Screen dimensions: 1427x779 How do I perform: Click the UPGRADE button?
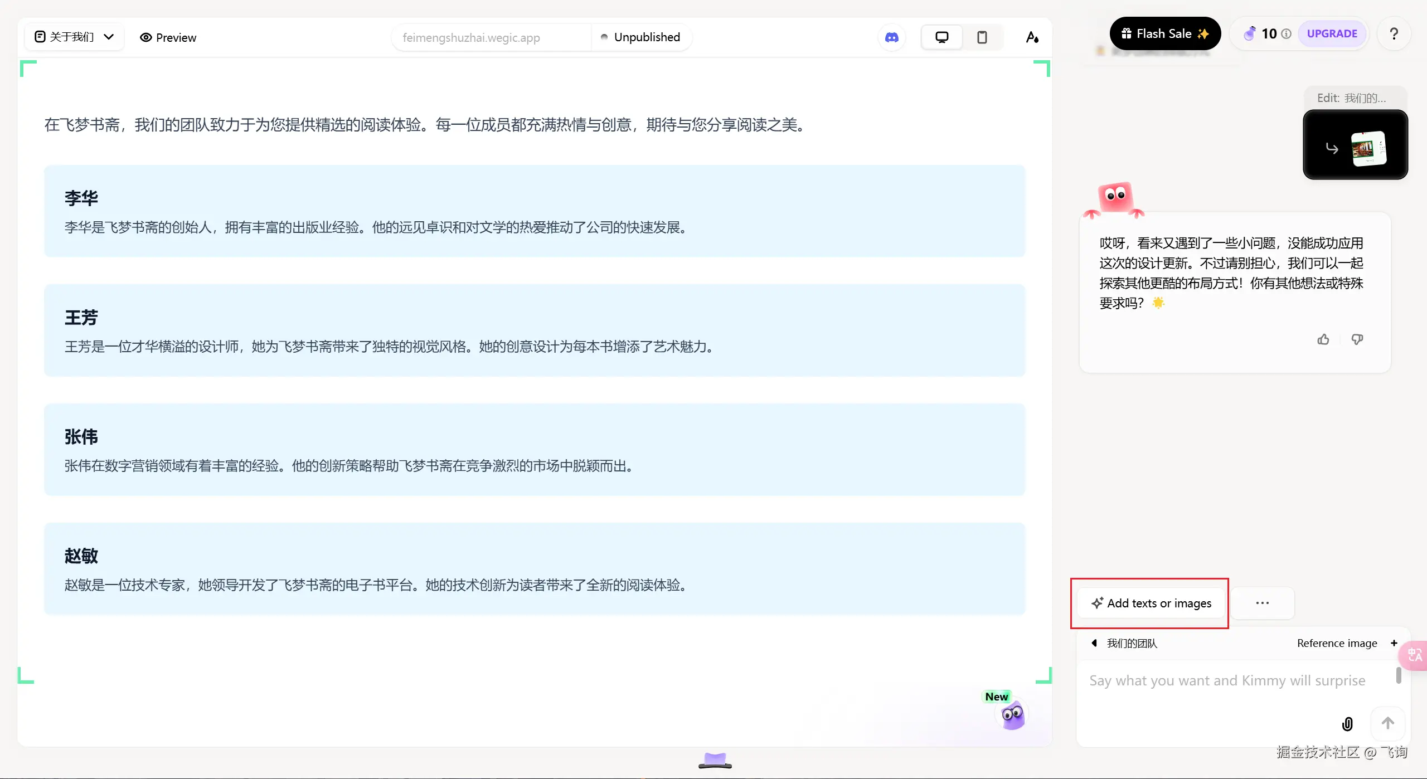(x=1332, y=33)
